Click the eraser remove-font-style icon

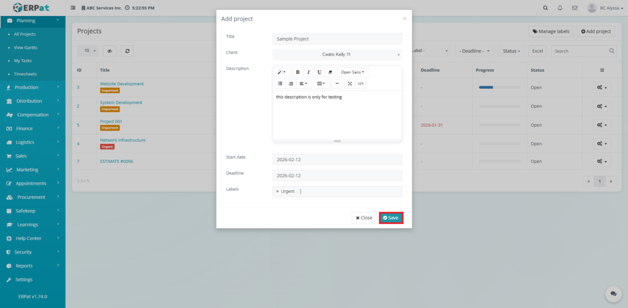(329, 72)
